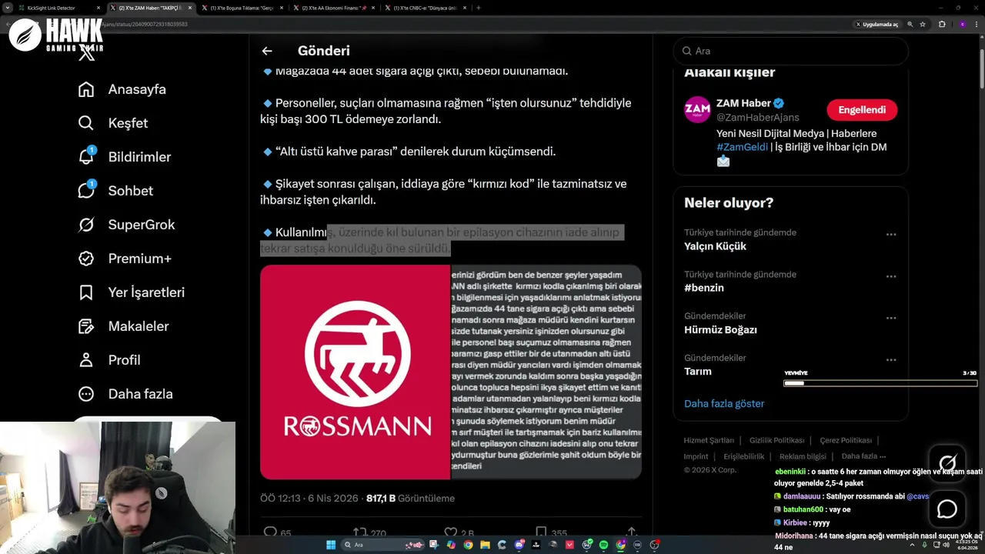Open more options for #benzin trend
The image size is (985, 554).
891,276
